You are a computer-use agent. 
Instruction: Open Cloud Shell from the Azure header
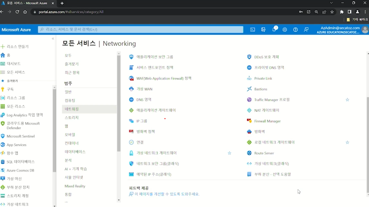(252, 30)
